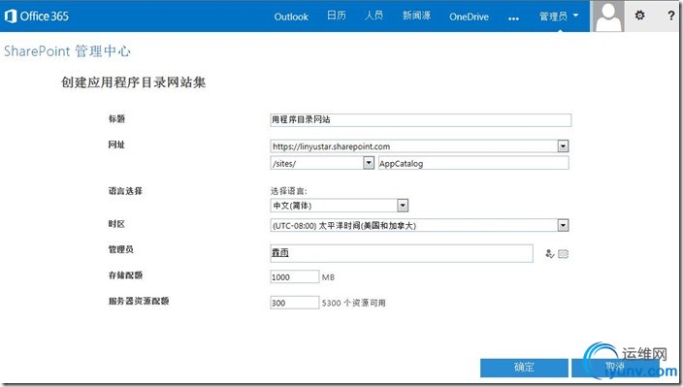This screenshot has width=683, height=387.
Task: Expand the linyustar.sharepoint.com domain dropdown
Action: 563,146
